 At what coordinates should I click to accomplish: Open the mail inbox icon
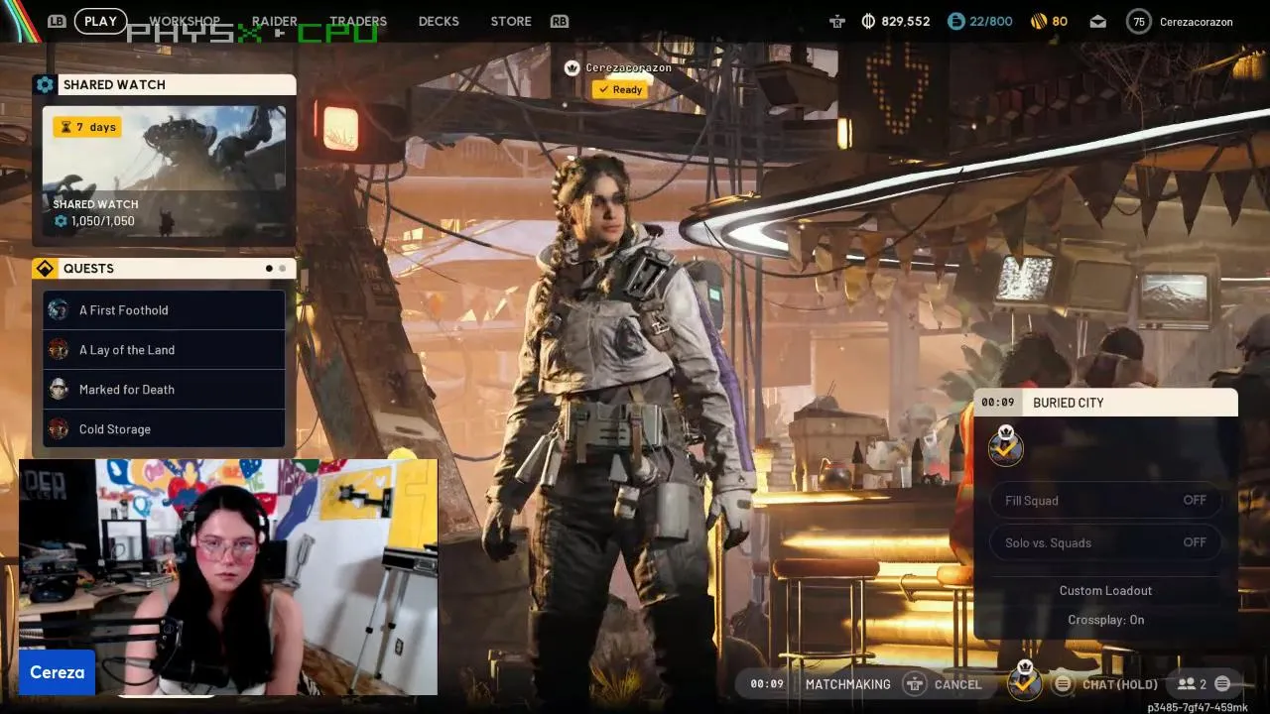pos(1097,21)
